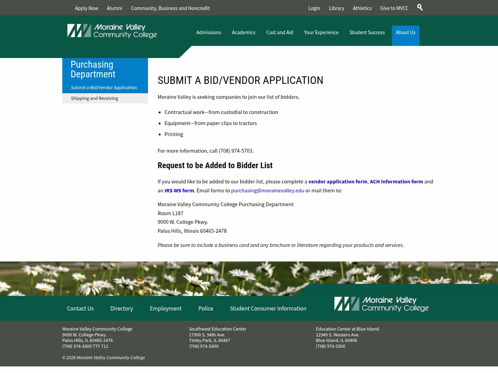Email purchasing@morainevalley.edu
The image size is (498, 373).
(x=268, y=191)
